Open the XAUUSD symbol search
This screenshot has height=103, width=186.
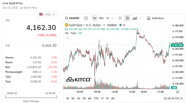pyautogui.click(x=72, y=18)
